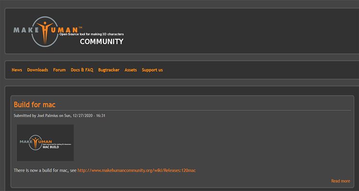Click the author name Joel Palmius

click(47, 116)
